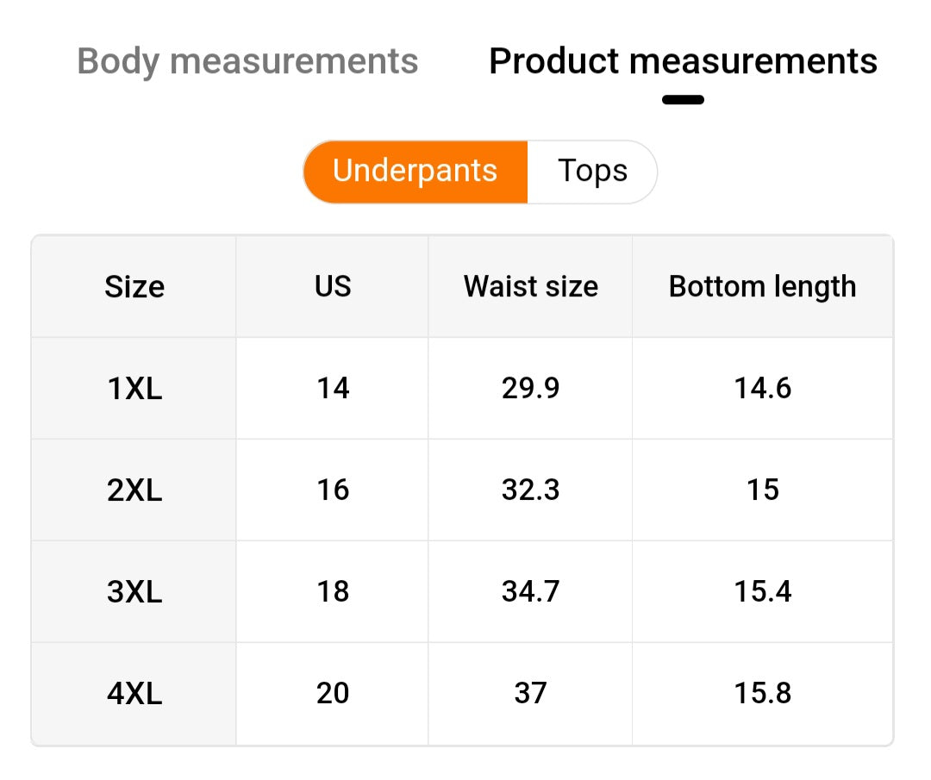This screenshot has width=931, height=780.
Task: Click the Waist size column header
Action: point(530,286)
